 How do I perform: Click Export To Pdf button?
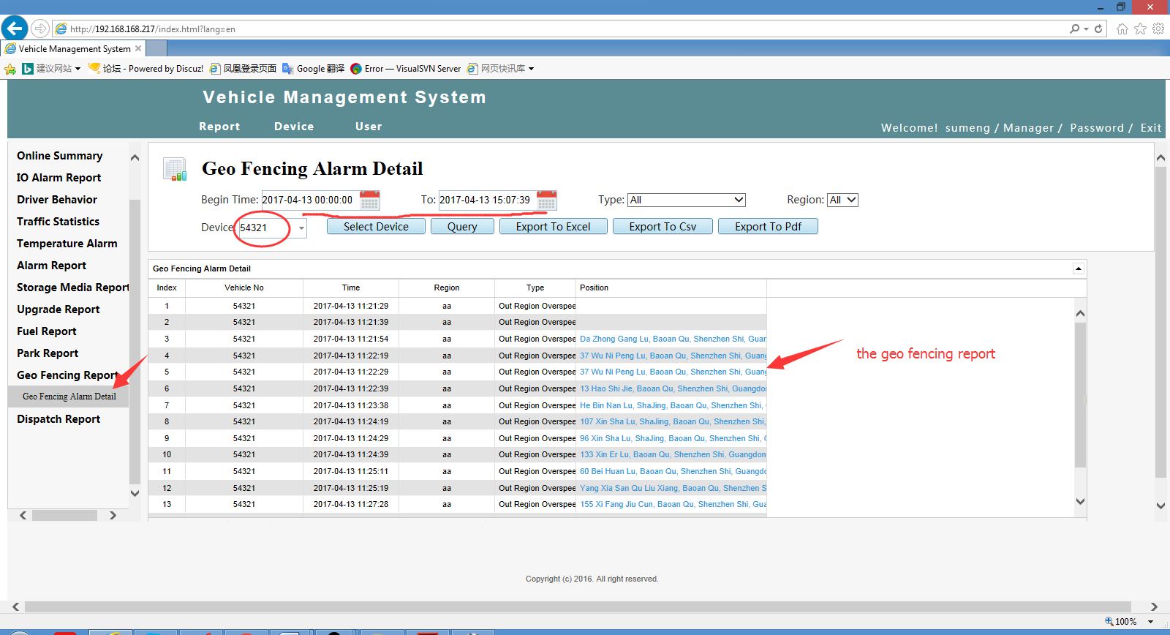pos(768,227)
